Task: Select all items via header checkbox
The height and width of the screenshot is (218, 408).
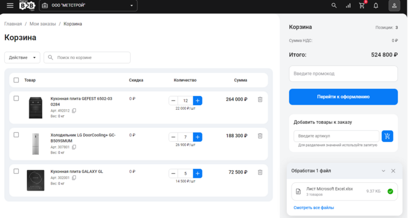Action: click(16, 80)
